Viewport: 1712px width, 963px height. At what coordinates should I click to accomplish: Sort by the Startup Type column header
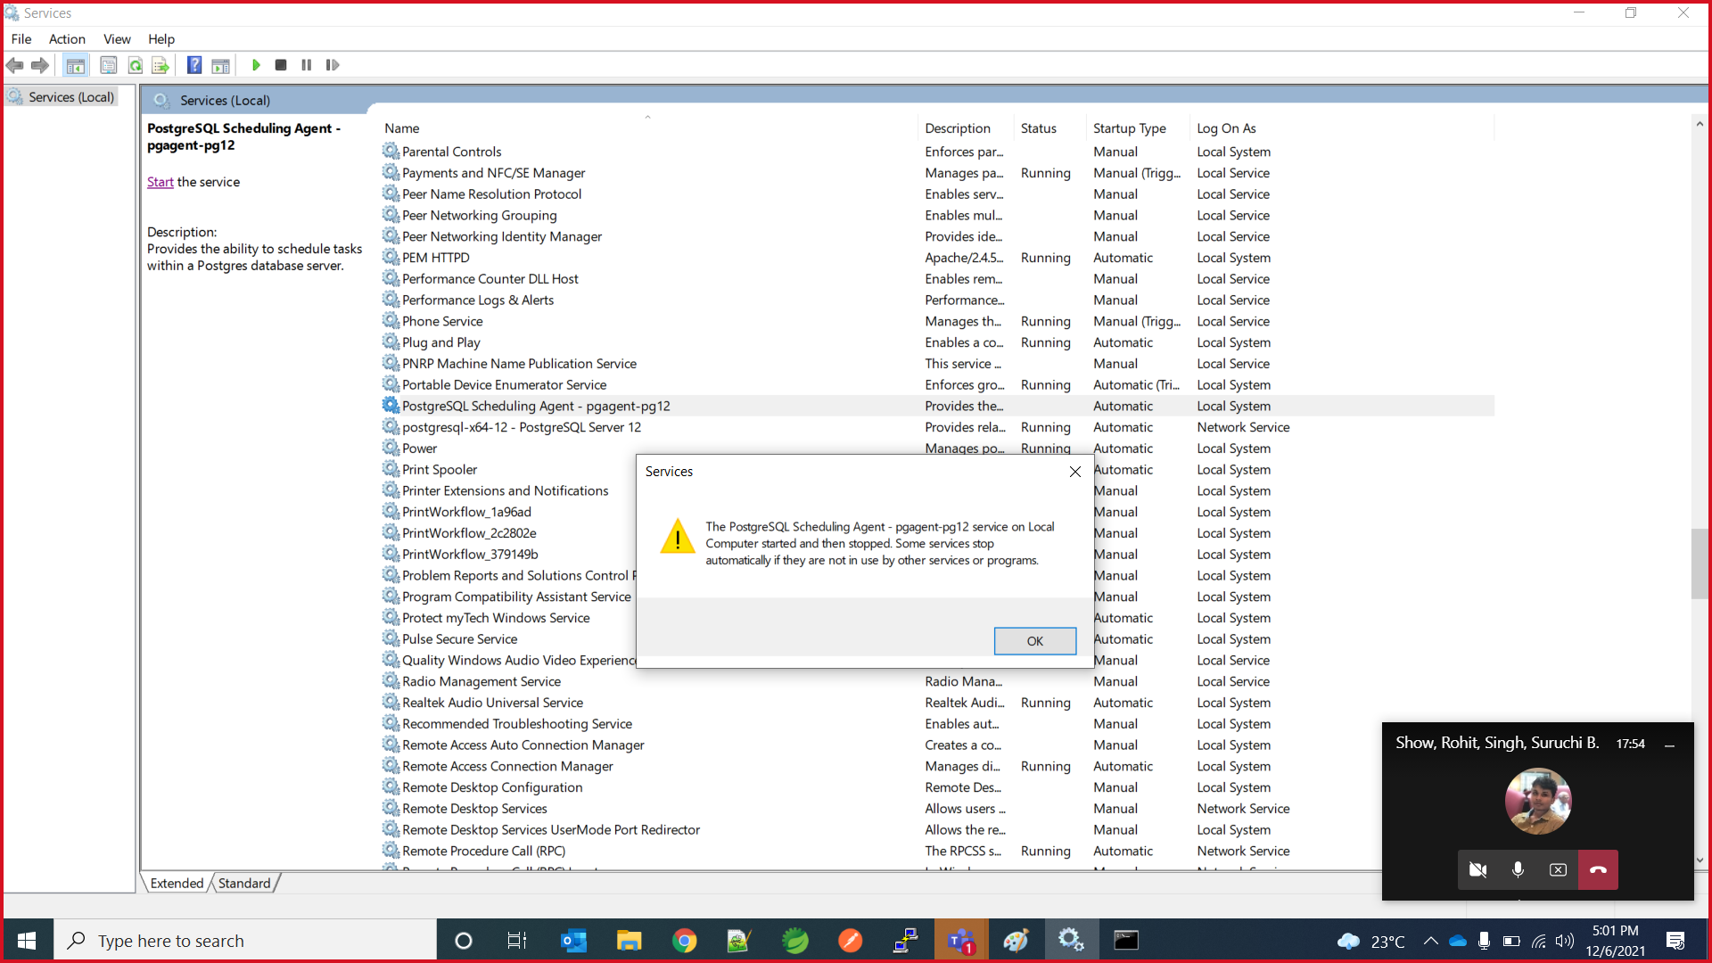(1129, 128)
